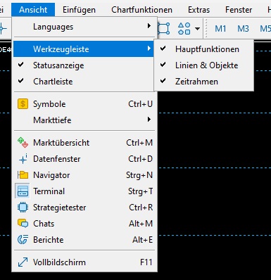Open the Einfügen menu
The width and height of the screenshot is (271, 280).
tap(79, 10)
